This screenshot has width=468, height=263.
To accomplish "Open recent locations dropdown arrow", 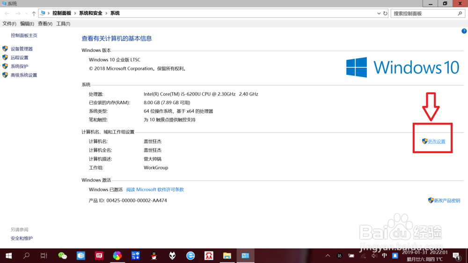I will tap(26, 14).
